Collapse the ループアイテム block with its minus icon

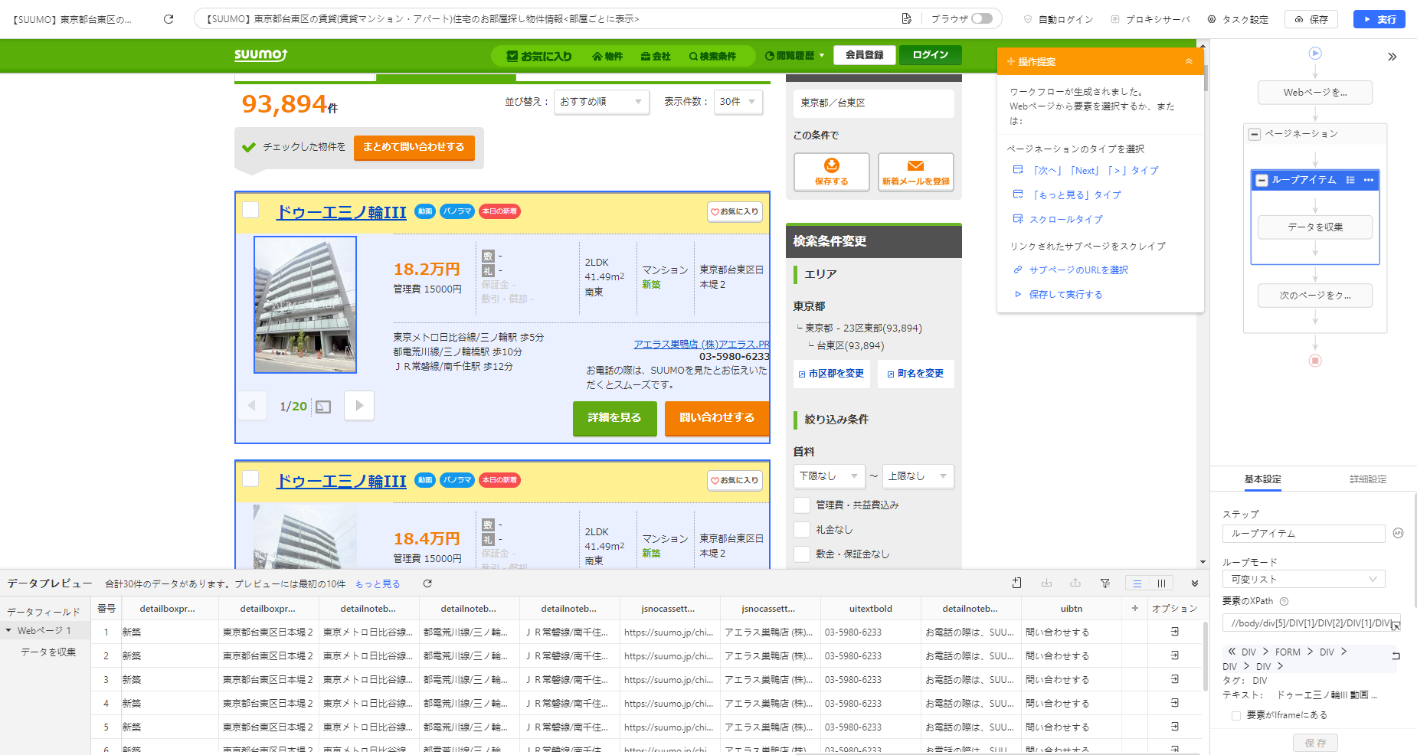[x=1262, y=181]
